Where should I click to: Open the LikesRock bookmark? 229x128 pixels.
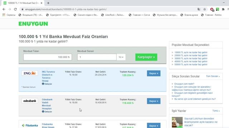113,15
